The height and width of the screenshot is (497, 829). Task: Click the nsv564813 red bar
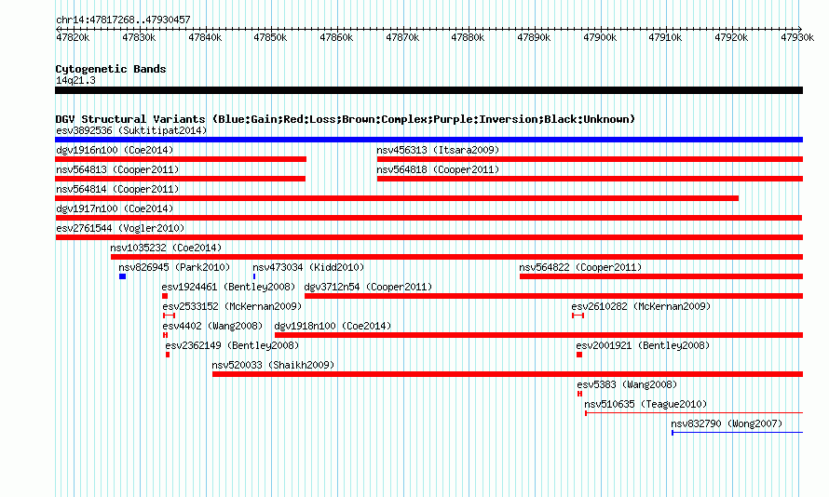pos(181,179)
